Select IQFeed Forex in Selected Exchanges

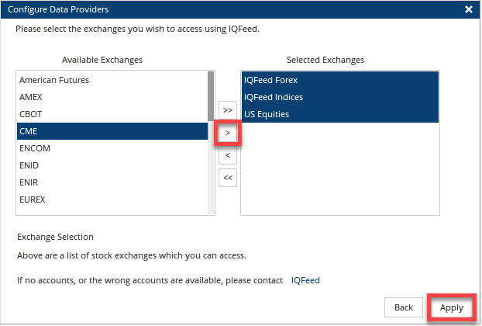point(340,80)
